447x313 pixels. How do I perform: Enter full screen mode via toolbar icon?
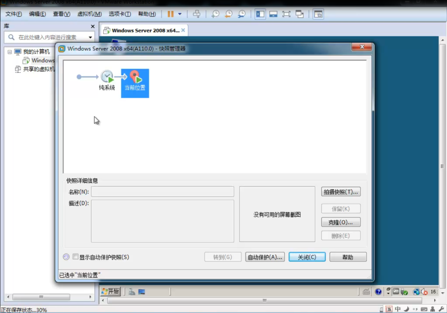pos(286,14)
